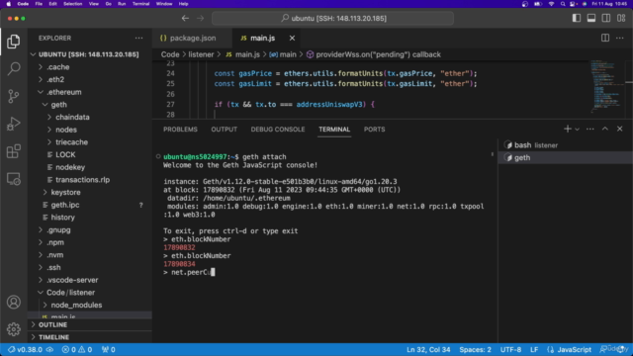Open the nodekey file
Viewport: 633px width, 356px height.
tap(89, 167)
